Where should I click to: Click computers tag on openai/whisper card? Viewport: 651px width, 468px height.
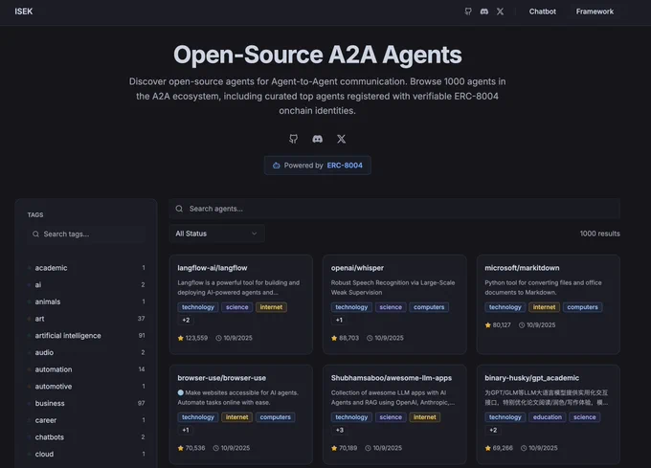point(429,307)
